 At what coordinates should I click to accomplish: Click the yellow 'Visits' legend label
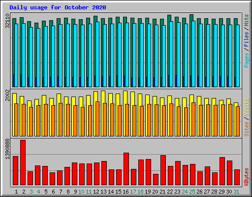point(247,107)
